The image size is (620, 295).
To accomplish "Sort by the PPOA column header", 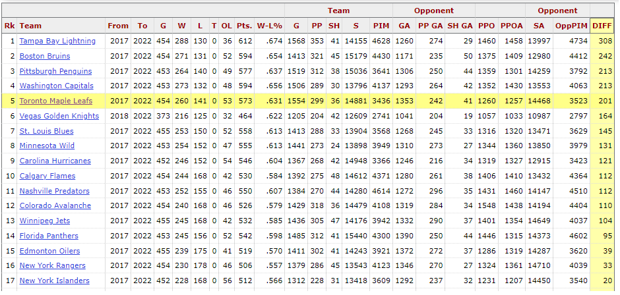I will click(x=512, y=26).
